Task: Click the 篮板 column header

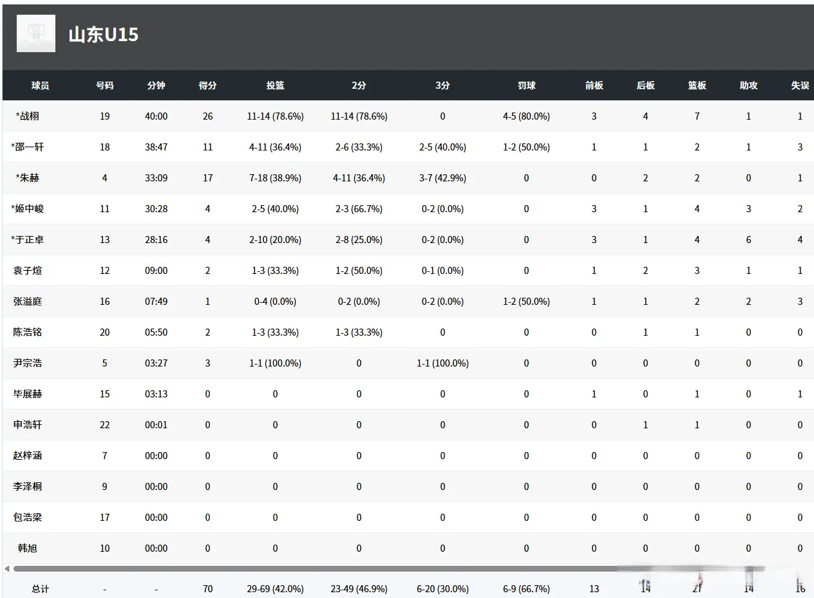Action: pyautogui.click(x=697, y=86)
